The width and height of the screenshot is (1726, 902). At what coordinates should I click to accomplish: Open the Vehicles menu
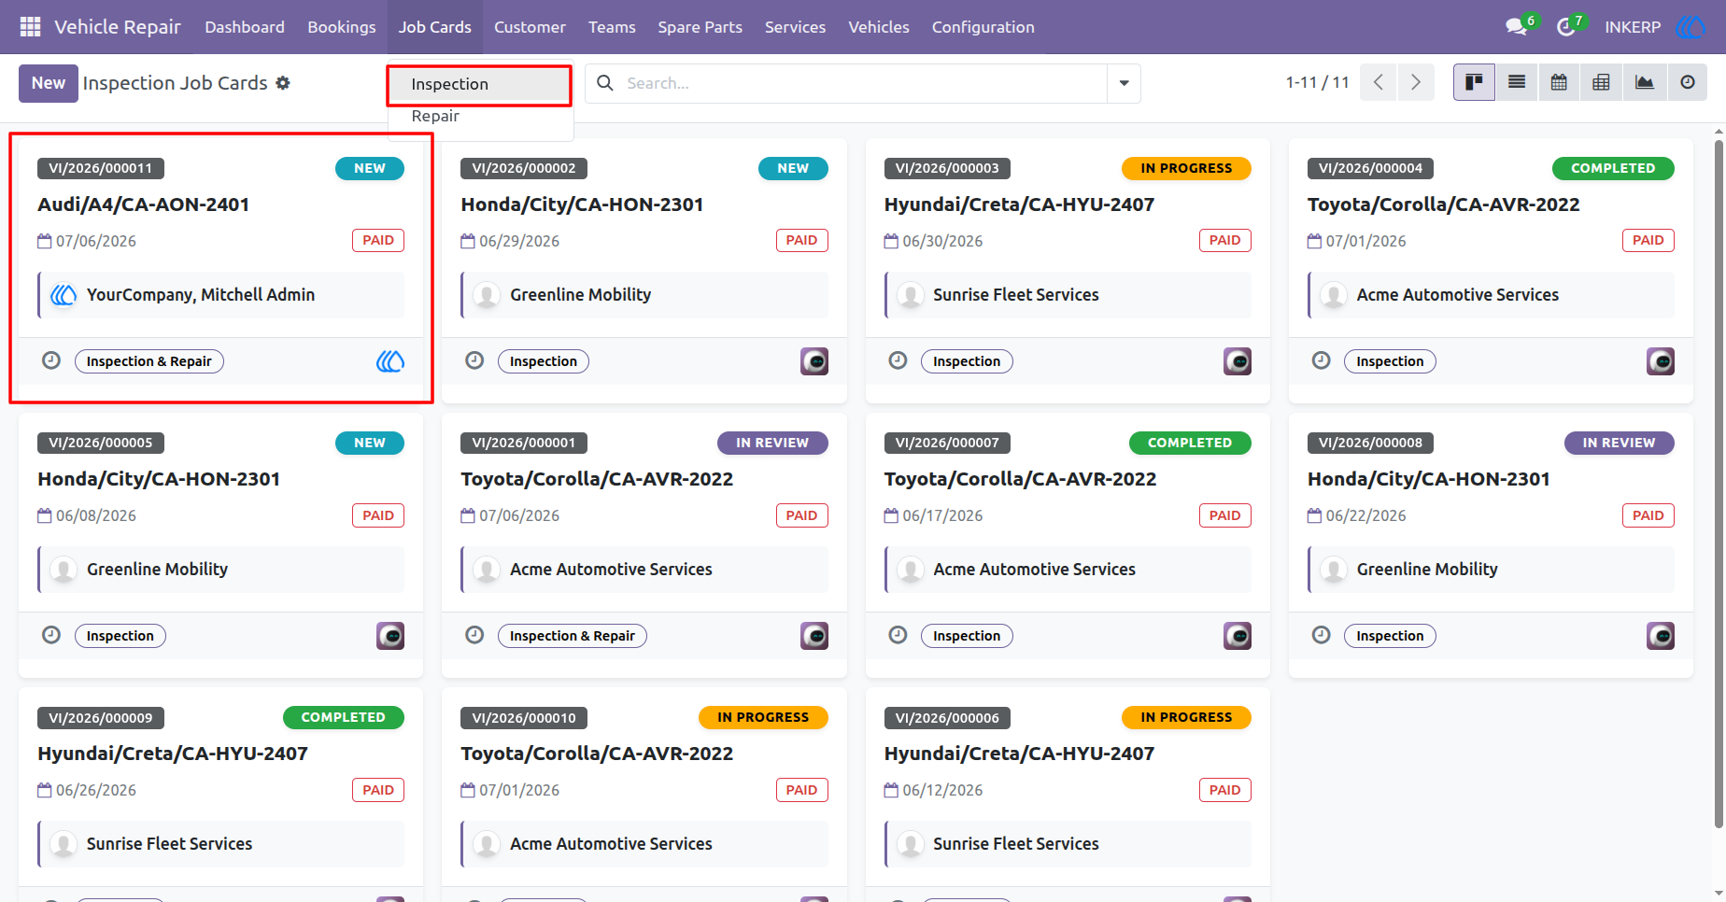click(x=878, y=27)
